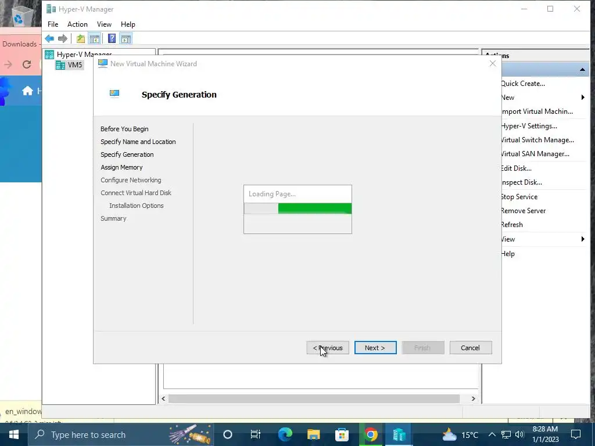Go to Assign Memory wizard step
Image resolution: width=595 pixels, height=446 pixels.
coord(121,167)
